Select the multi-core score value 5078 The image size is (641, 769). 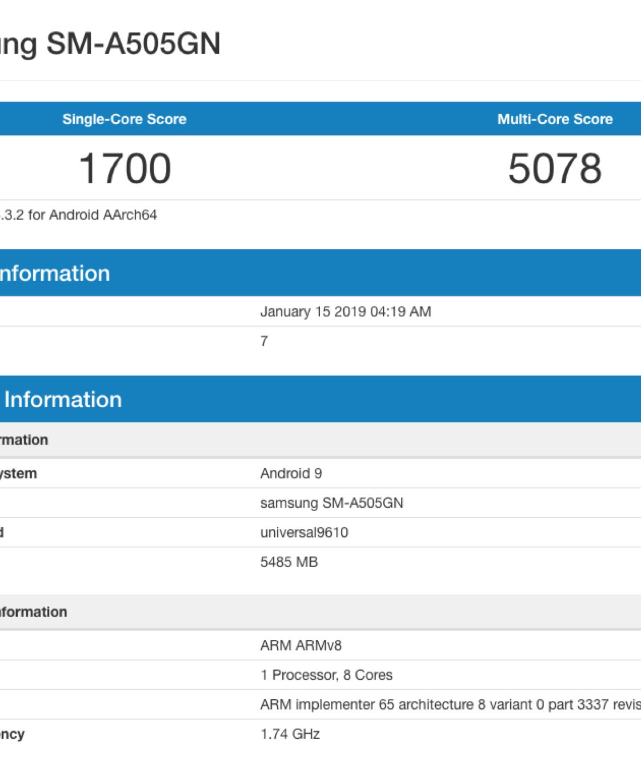tap(554, 169)
